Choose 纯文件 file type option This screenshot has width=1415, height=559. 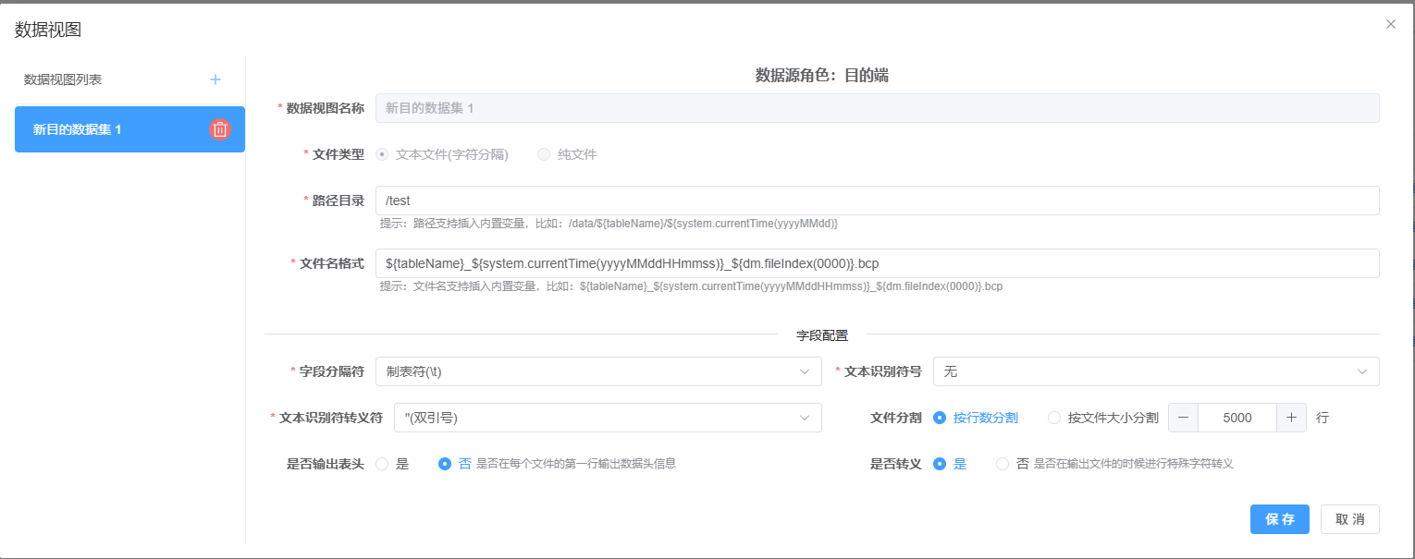point(544,154)
